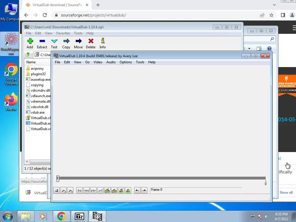296x222 pixels.
Task: Open the Windows Start menu
Action: tap(8, 216)
